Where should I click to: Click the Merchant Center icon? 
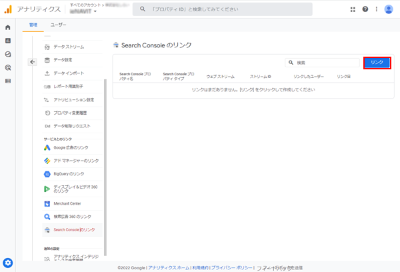click(47, 203)
